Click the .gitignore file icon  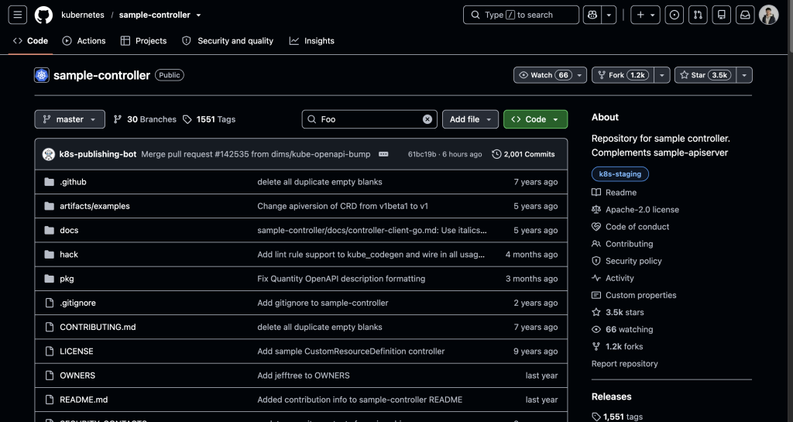(x=49, y=303)
